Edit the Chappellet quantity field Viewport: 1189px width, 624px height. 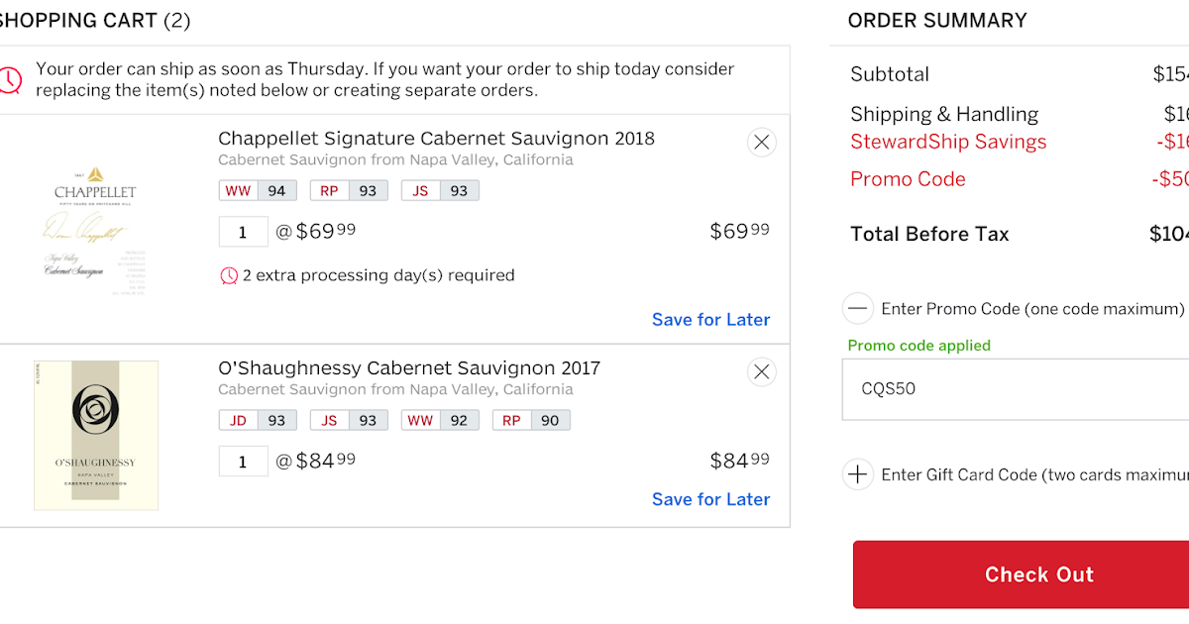pyautogui.click(x=243, y=232)
